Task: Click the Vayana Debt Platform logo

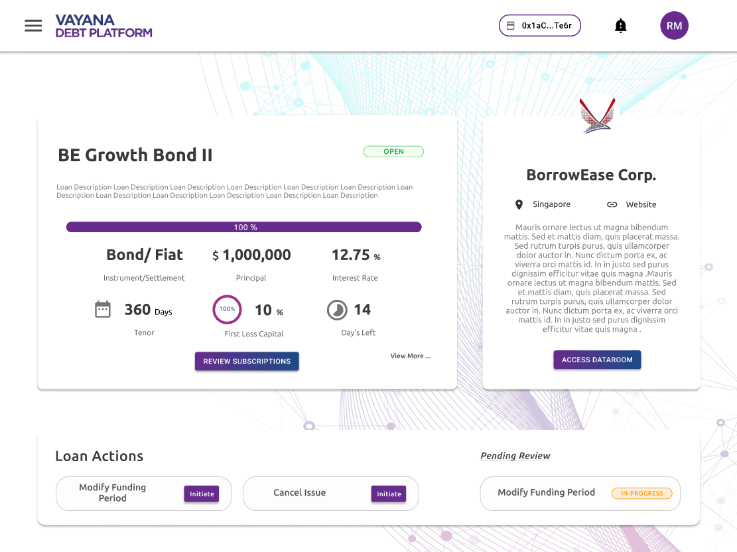Action: pyautogui.click(x=103, y=26)
